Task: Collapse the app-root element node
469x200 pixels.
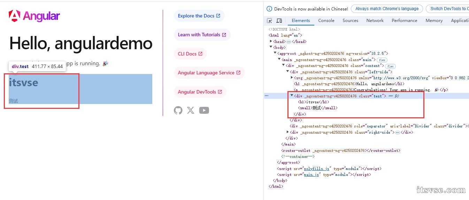Action: (x=275, y=53)
